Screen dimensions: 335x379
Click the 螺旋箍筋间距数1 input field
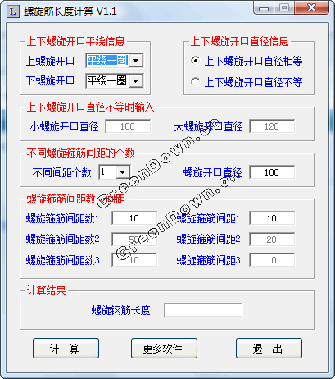click(134, 218)
